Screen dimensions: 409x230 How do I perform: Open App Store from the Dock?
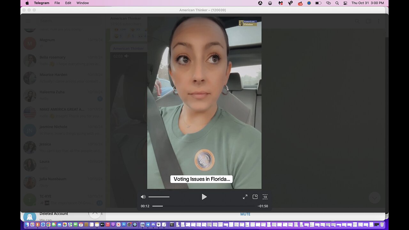pyautogui.click(x=124, y=225)
